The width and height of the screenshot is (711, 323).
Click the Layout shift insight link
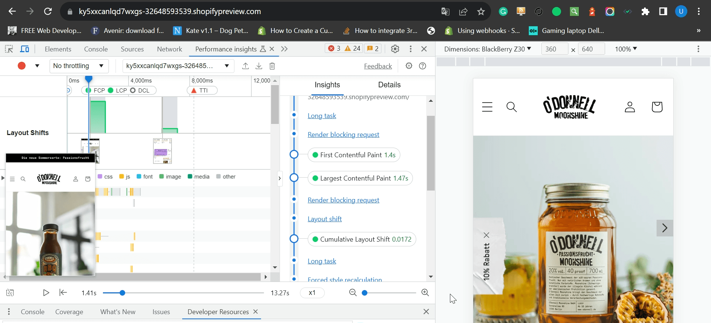tap(324, 219)
